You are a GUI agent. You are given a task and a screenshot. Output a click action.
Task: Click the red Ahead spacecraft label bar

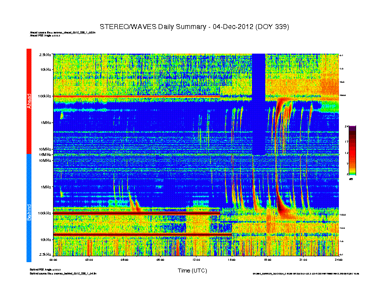click(28, 101)
